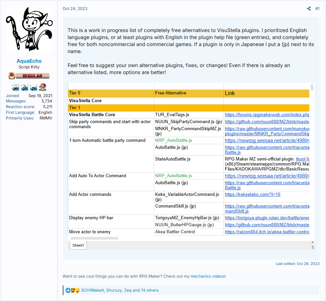Select the Display enemy HP bar cell
326x301 pixels.
click(x=111, y=221)
